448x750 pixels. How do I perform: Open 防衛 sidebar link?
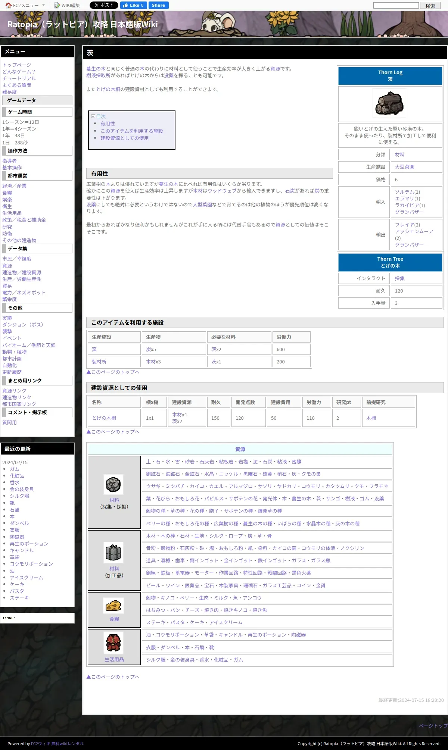[7, 234]
